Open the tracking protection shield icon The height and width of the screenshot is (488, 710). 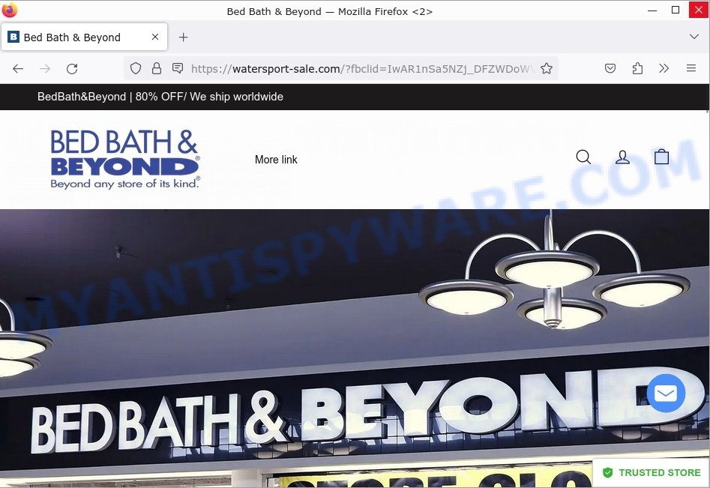136,68
